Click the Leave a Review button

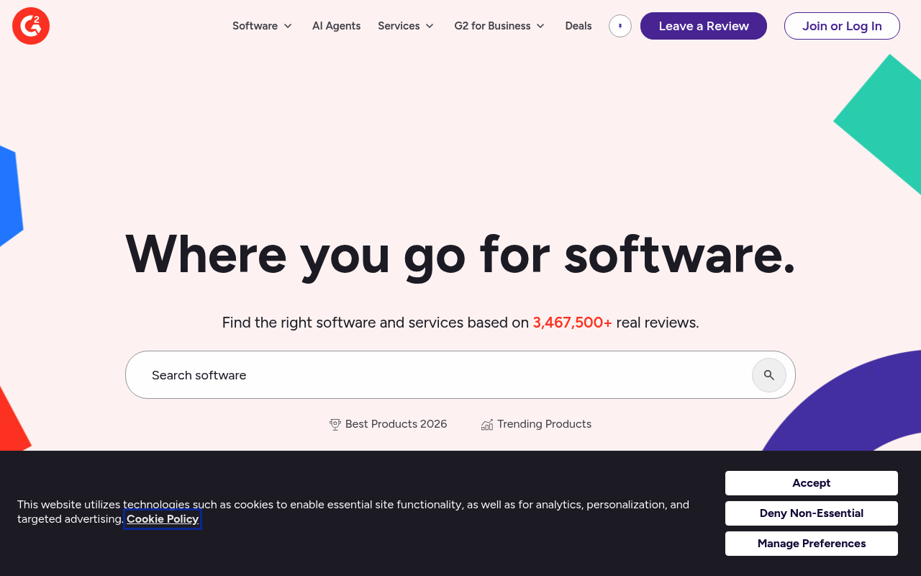click(704, 26)
